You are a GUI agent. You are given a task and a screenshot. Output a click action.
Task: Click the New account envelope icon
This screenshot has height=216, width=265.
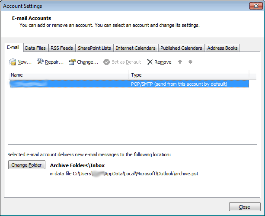click(x=13, y=62)
